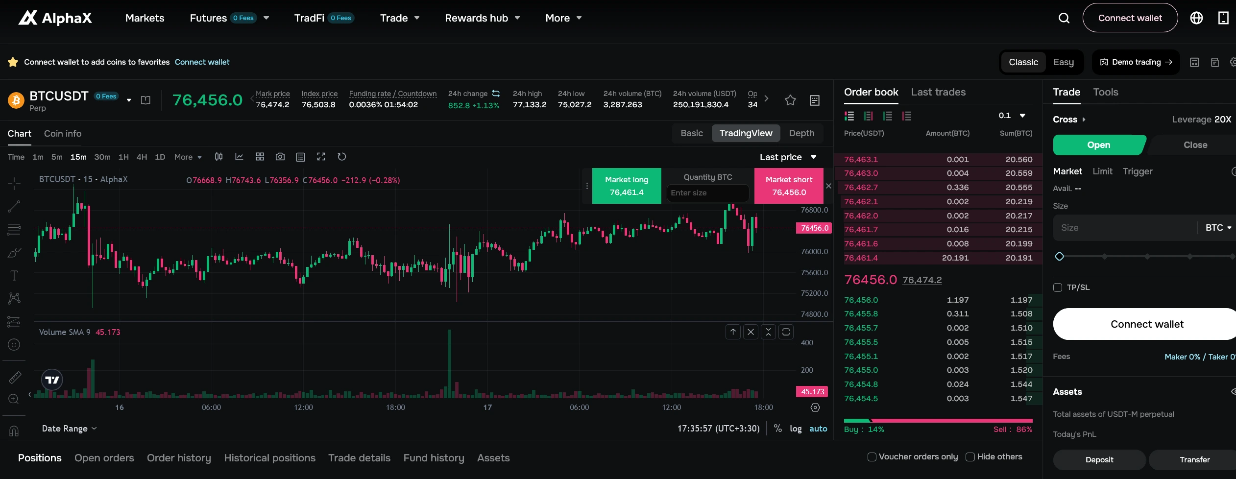Open the search icon in header
This screenshot has height=479, width=1236.
[x=1064, y=18]
